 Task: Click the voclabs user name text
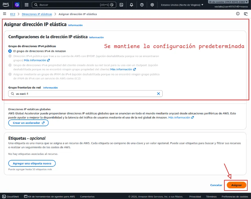231,6
